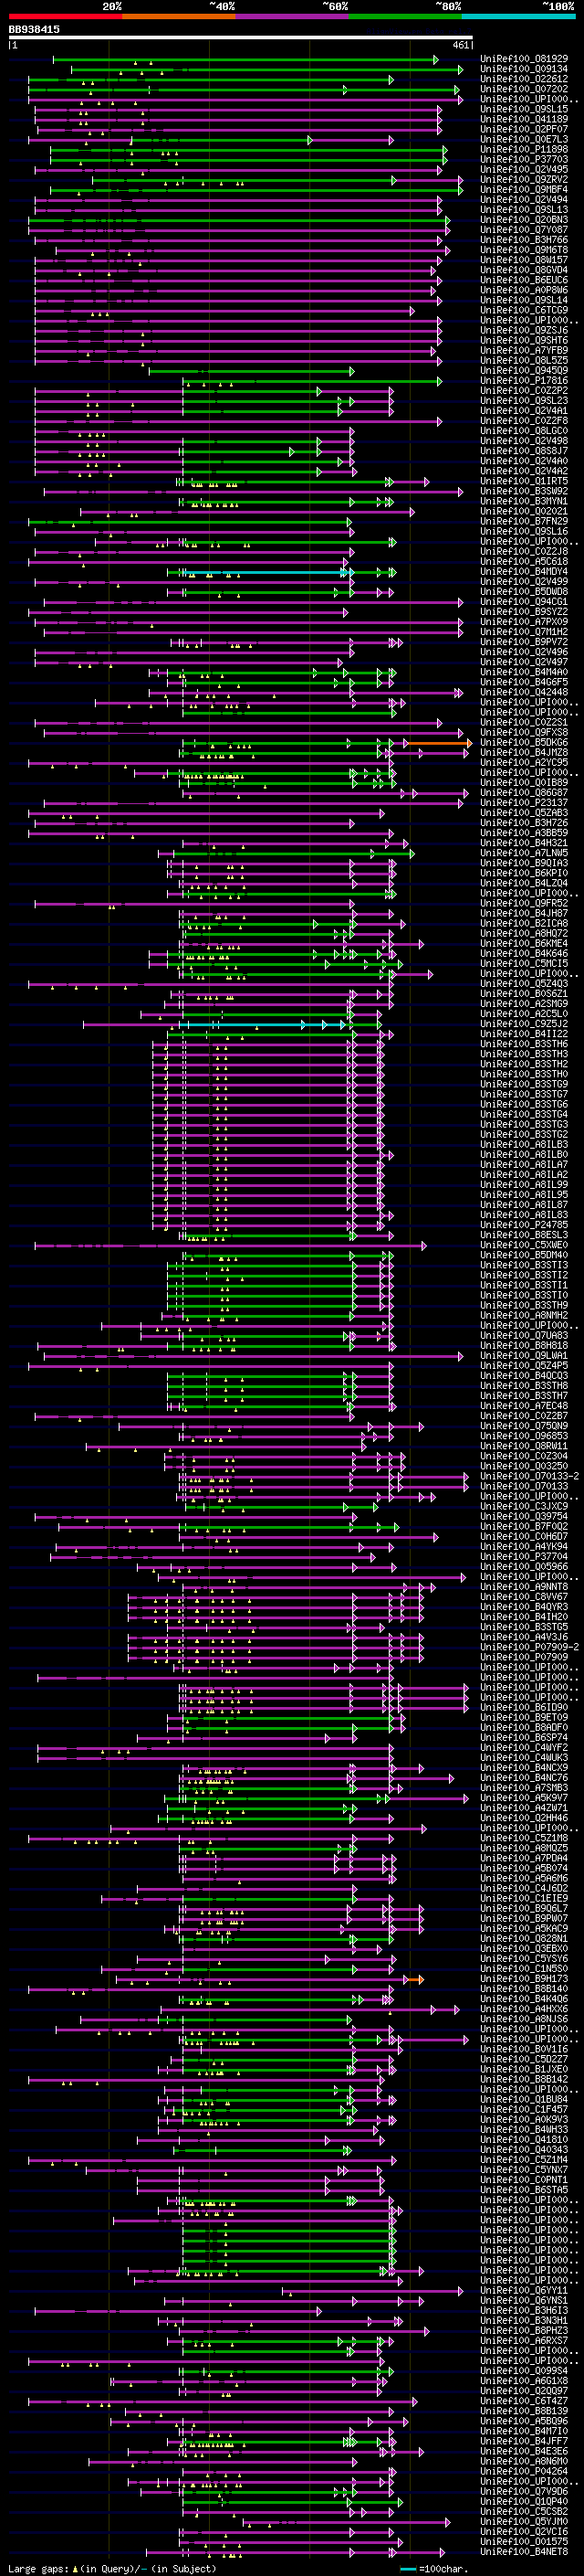584x2576 pixels.
Task: Click the orange ~40% identity legend bar
Action: (x=179, y=16)
